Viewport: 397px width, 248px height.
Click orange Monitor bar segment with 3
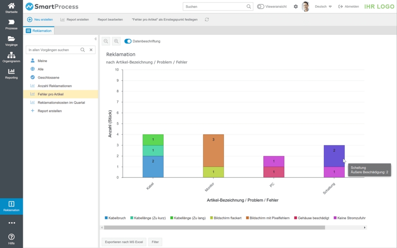click(214, 150)
